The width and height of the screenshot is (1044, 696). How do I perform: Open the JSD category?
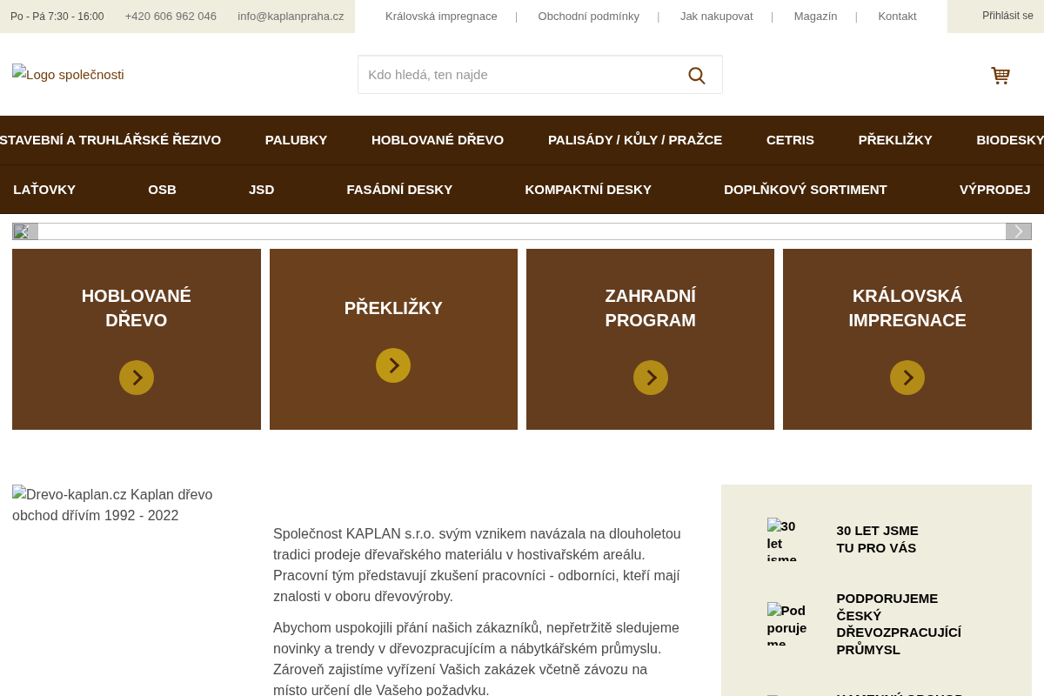click(261, 190)
